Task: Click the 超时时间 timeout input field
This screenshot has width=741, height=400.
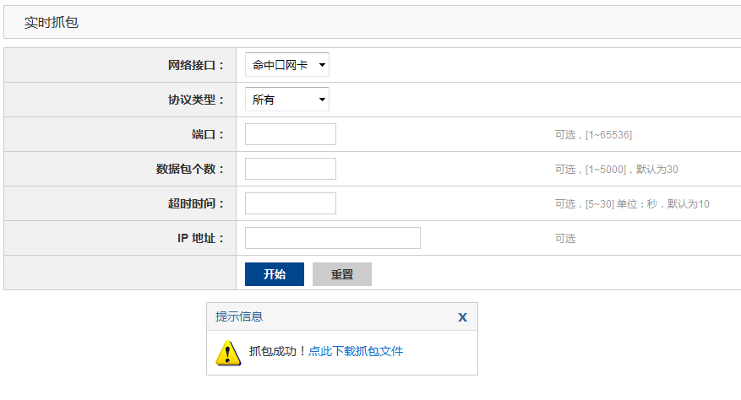Action: coord(290,203)
